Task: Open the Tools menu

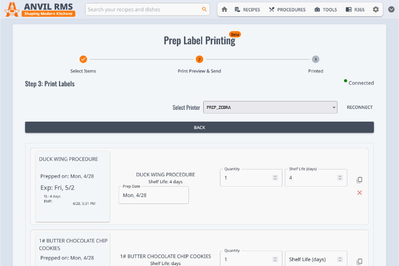Action: (x=325, y=9)
